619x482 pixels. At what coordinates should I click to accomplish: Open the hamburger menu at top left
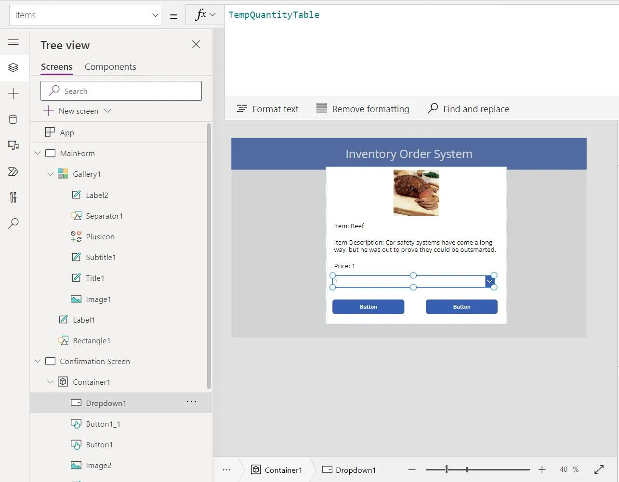pos(14,42)
